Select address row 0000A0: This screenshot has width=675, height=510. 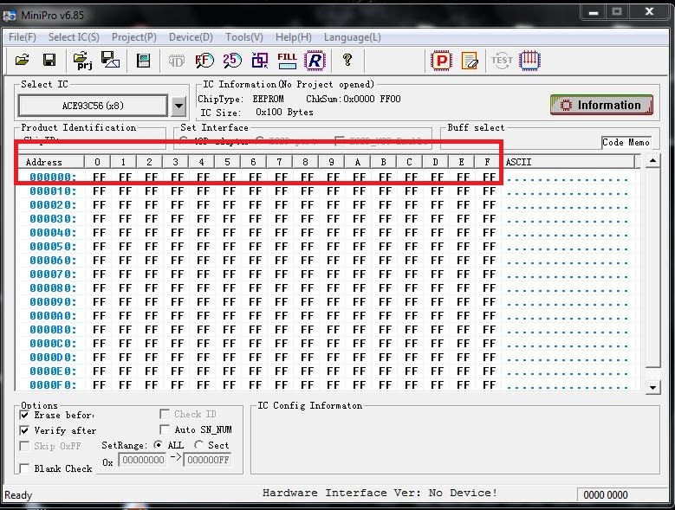click(53, 316)
